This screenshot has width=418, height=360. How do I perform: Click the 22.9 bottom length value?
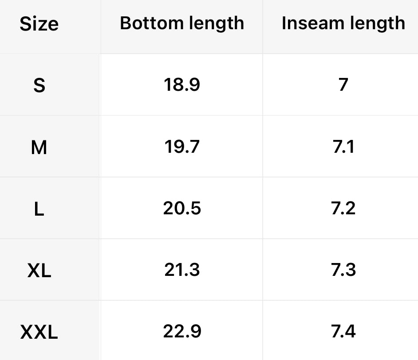point(182,331)
